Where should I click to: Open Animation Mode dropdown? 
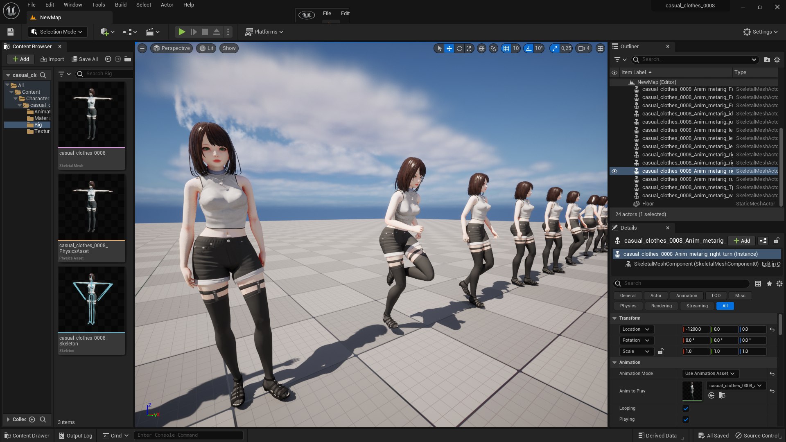click(x=710, y=374)
